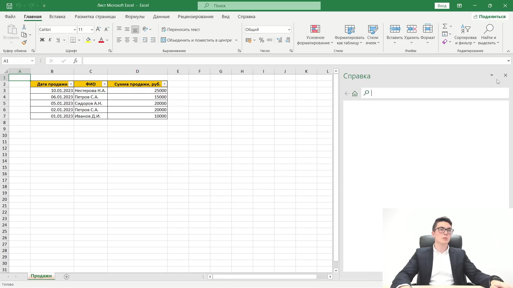Click the Format Painter brush icon
Image resolution: width=513 pixels, height=288 pixels.
coord(24,42)
